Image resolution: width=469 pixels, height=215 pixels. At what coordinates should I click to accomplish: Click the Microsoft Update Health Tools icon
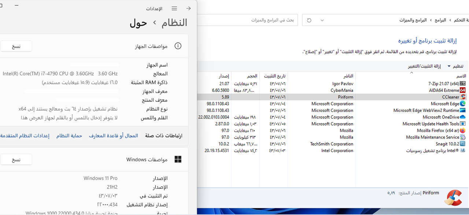tap(463, 124)
